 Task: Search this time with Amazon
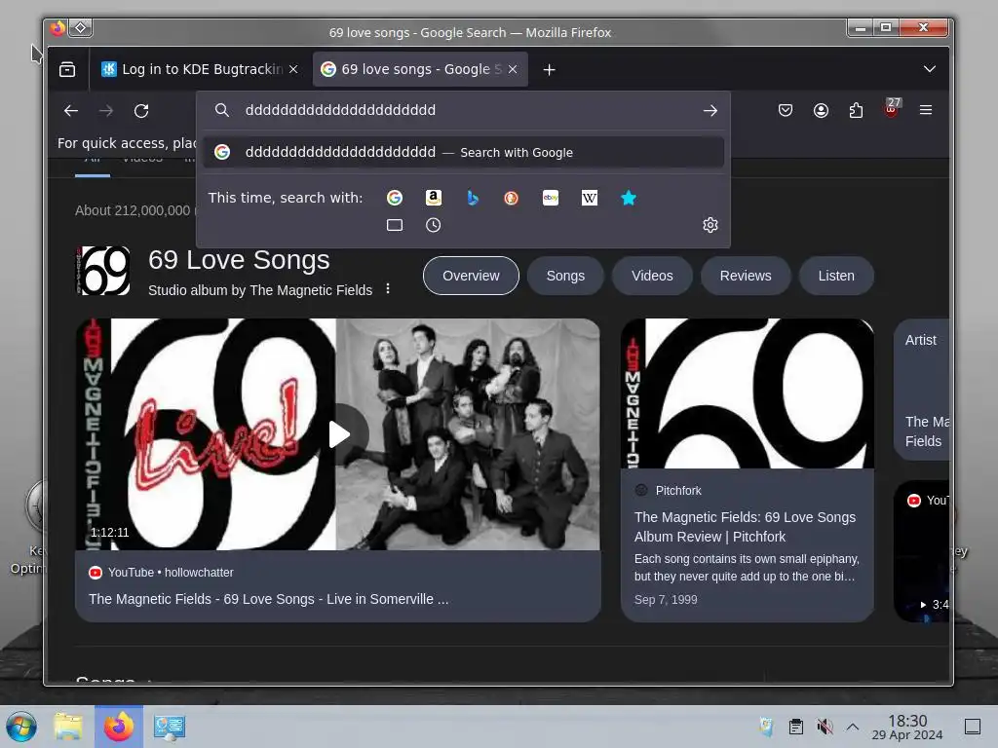coord(434,198)
